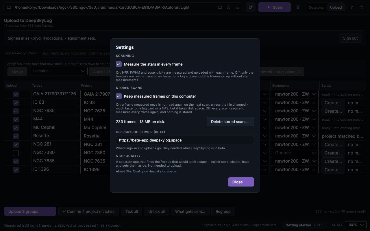The width and height of the screenshot is (370, 231).
Task: Toggle upload checkbox for M44
Action: 16,119
